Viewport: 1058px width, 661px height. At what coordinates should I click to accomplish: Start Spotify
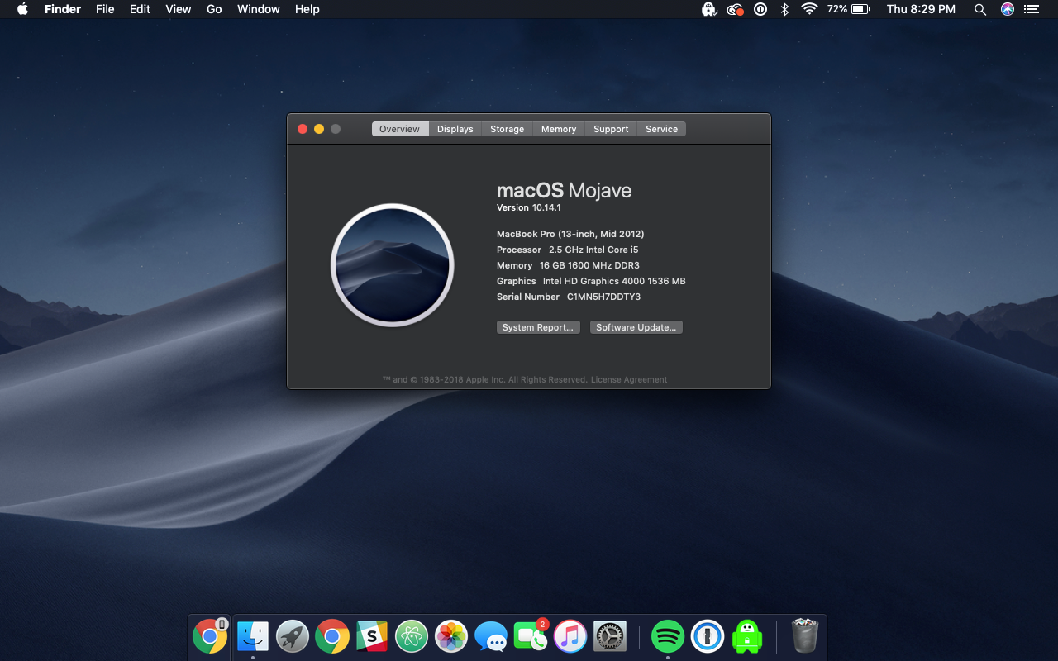click(x=668, y=636)
